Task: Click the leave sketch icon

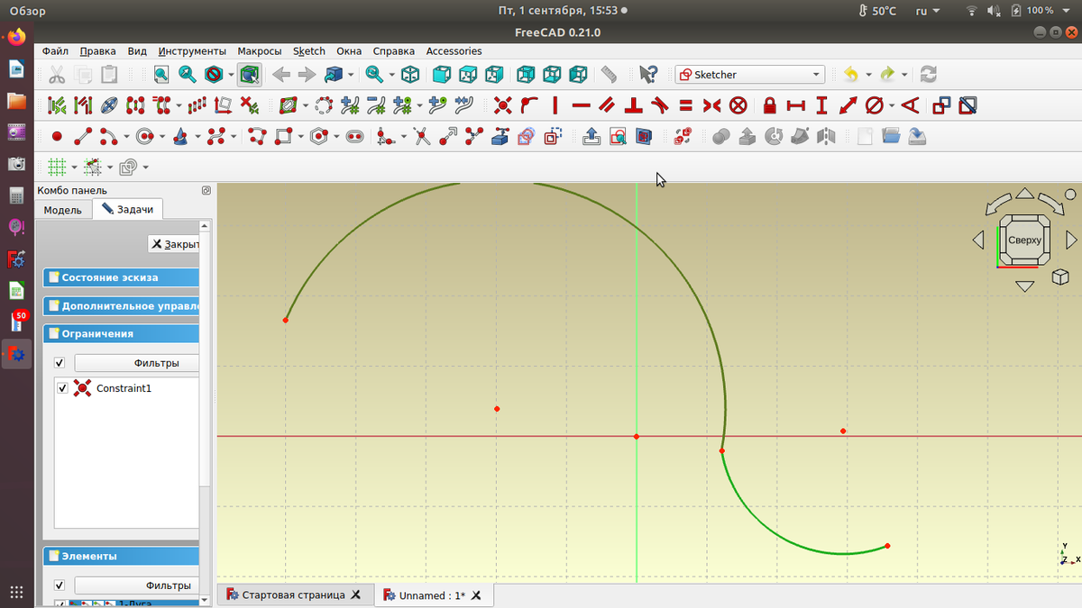Action: coord(591,136)
